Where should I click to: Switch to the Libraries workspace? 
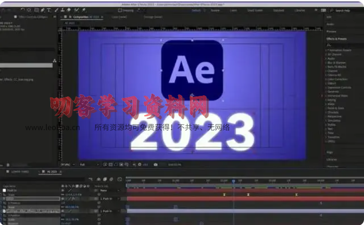300,10
